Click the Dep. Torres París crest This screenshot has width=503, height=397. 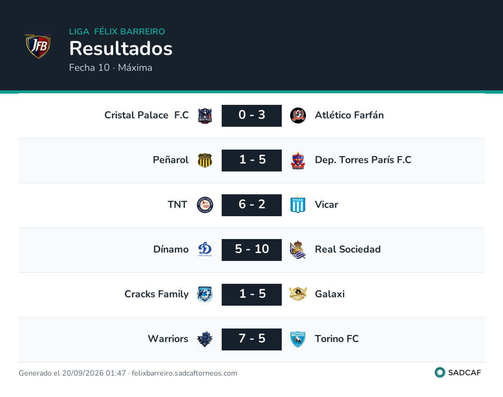tap(298, 160)
